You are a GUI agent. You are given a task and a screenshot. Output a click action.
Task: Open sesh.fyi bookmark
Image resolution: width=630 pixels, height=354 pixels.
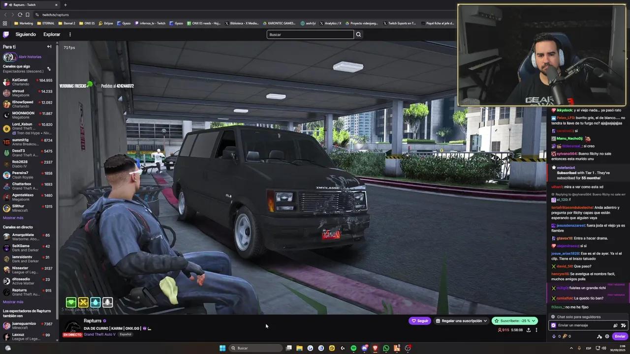(308, 23)
